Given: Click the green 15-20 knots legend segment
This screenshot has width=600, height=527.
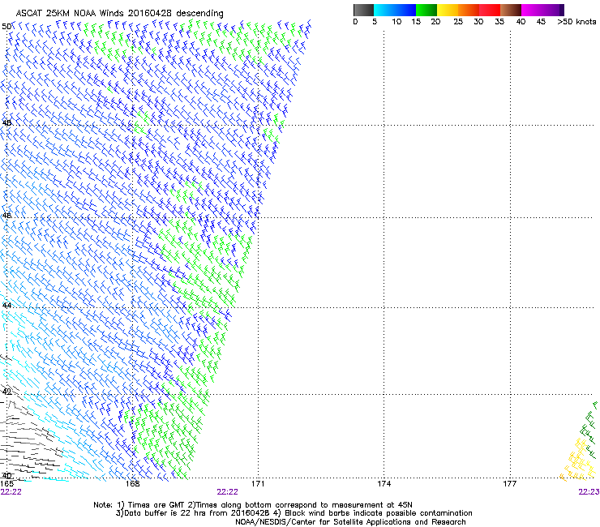Looking at the screenshot, I should 426,10.
